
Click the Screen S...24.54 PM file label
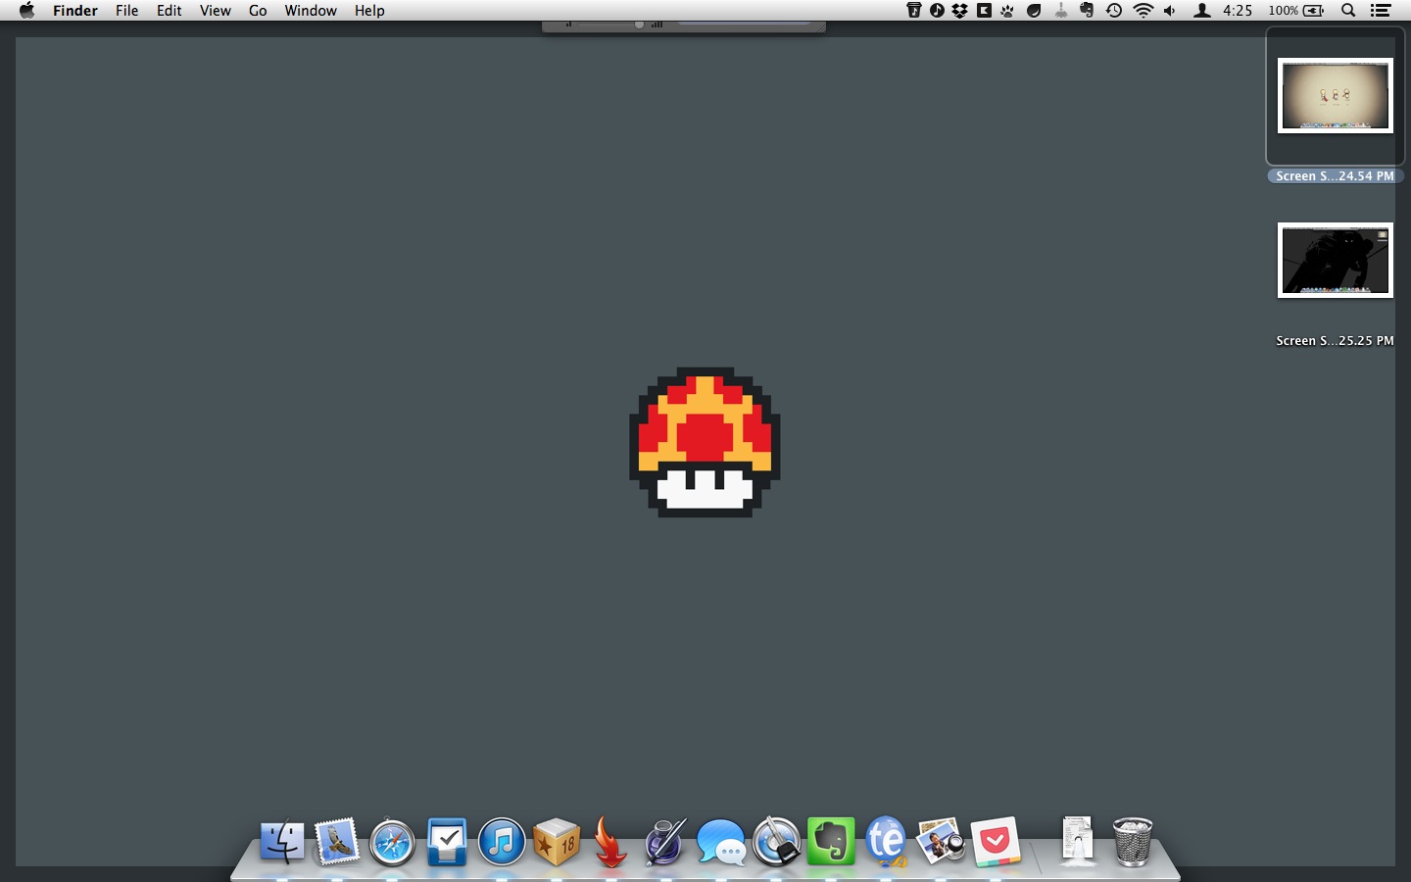coord(1335,176)
